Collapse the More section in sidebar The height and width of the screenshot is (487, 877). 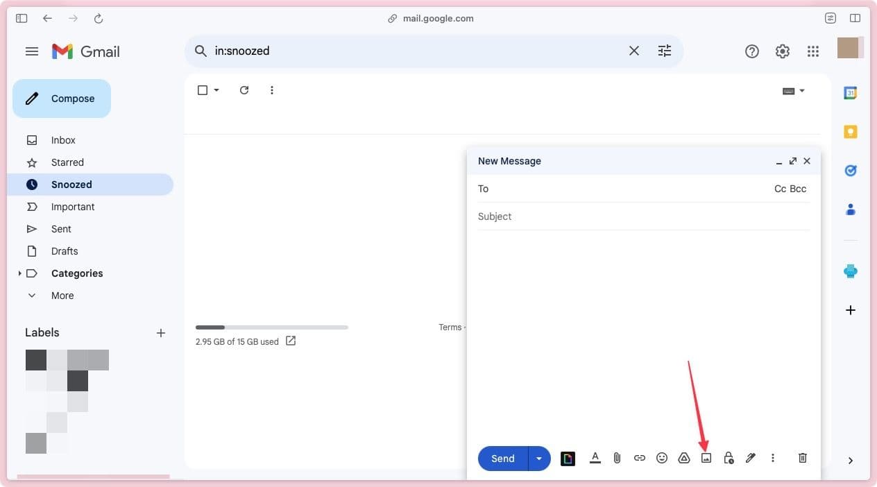[31, 295]
